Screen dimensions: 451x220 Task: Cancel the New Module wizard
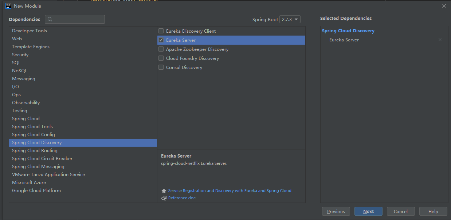coord(401,211)
